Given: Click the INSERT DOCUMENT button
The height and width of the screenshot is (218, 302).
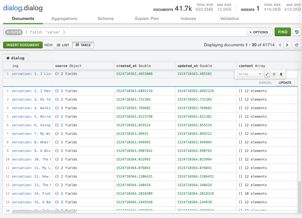Looking at the screenshot, I should [x=23, y=45].
